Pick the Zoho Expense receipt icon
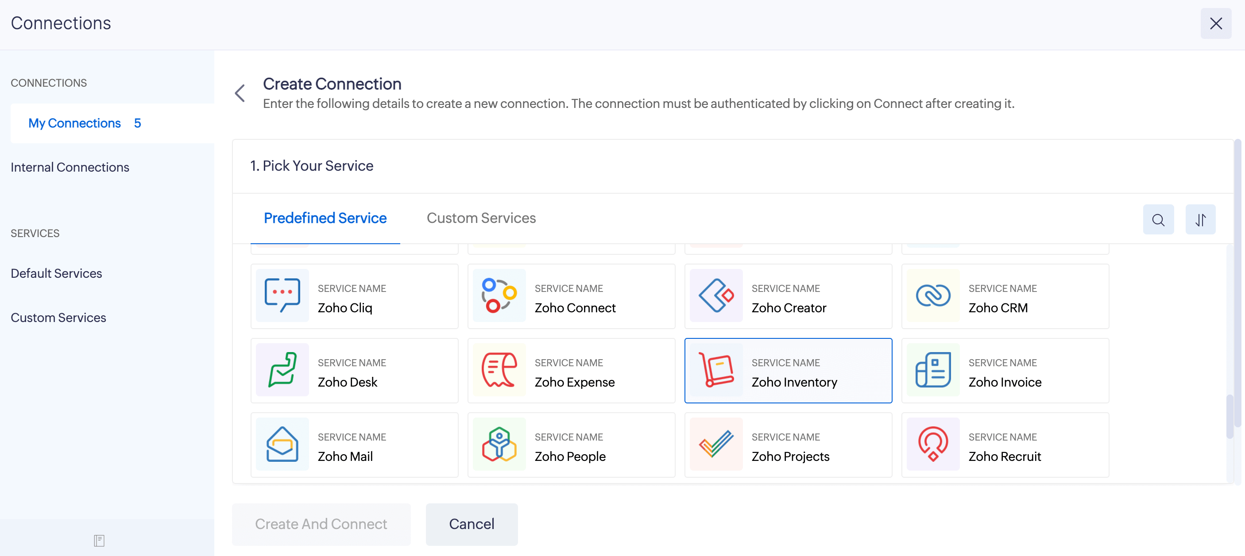 (x=499, y=370)
